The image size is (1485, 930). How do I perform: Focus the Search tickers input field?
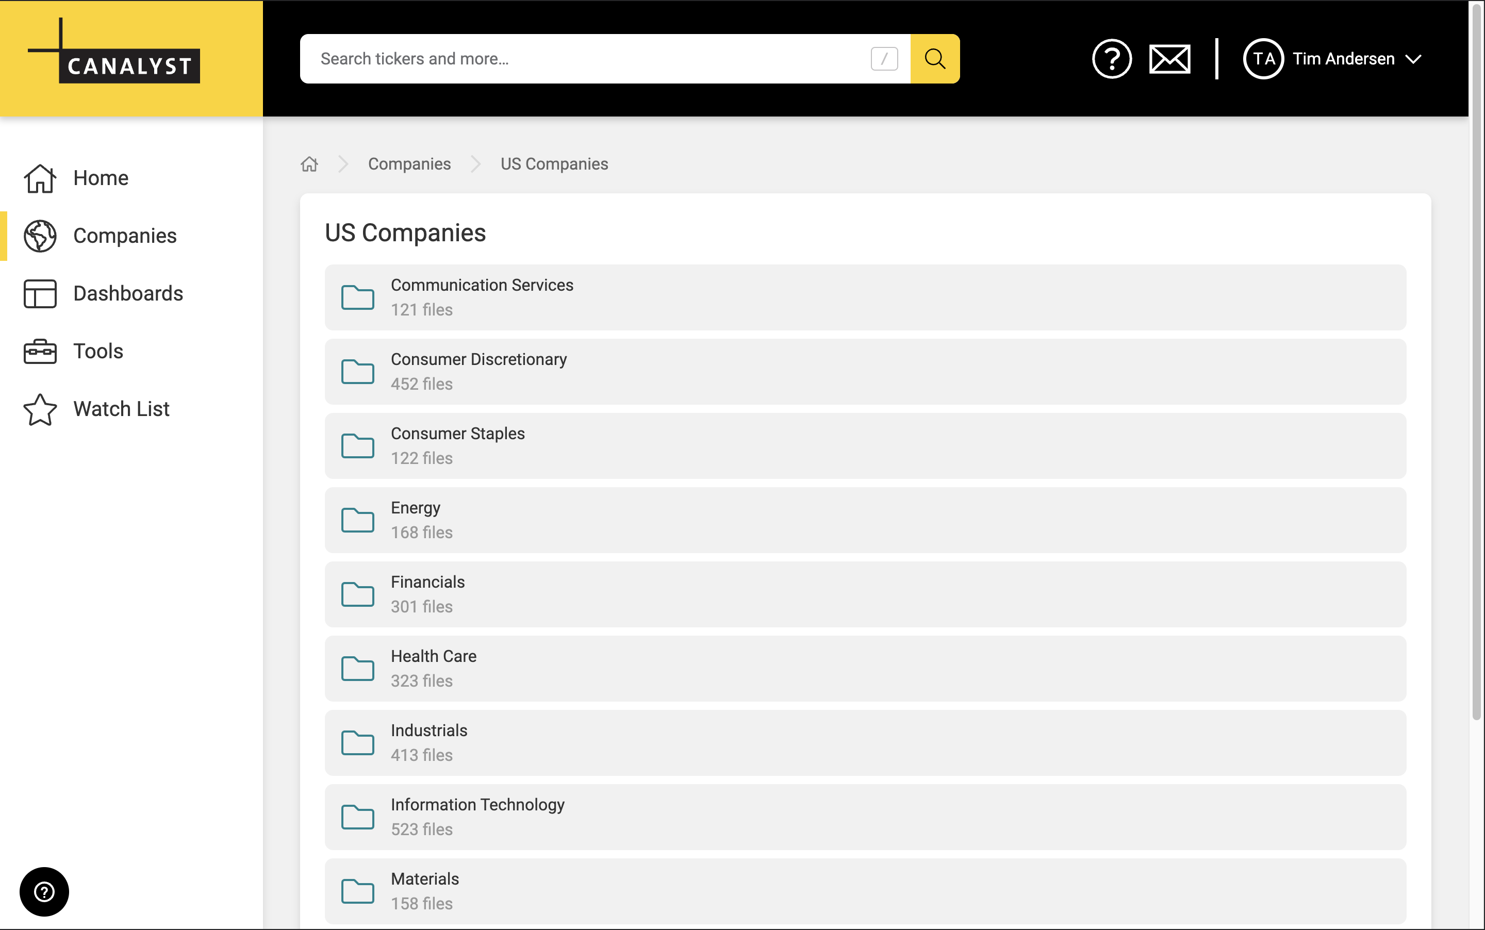coord(584,59)
